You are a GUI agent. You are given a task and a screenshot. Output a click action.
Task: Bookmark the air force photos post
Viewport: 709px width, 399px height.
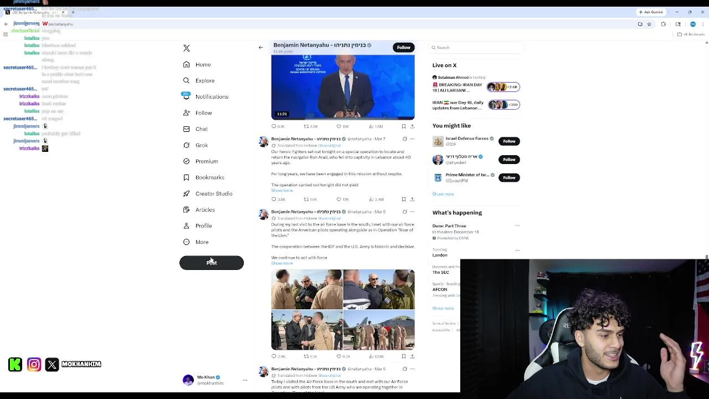[x=403, y=356]
